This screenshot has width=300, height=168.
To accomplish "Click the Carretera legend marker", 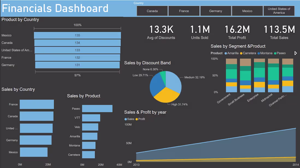I will click(241, 53).
